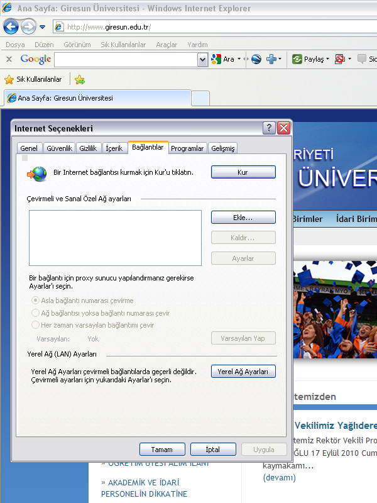
Task: Click the browser Back arrow button
Action: [x=11, y=27]
